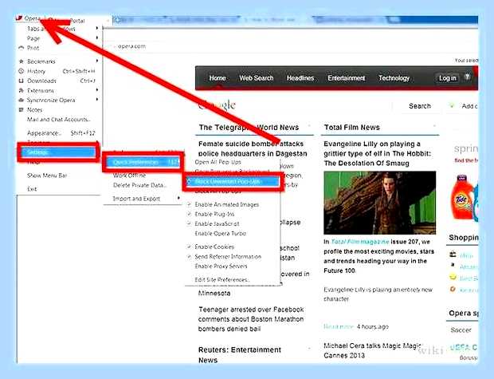Click Read more under Evangeline Lilly story

[339, 326]
